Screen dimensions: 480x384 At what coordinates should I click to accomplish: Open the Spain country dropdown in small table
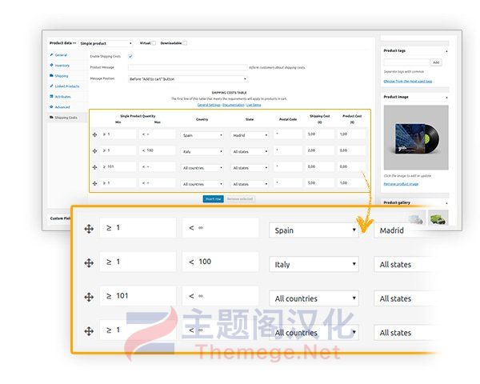coord(202,135)
